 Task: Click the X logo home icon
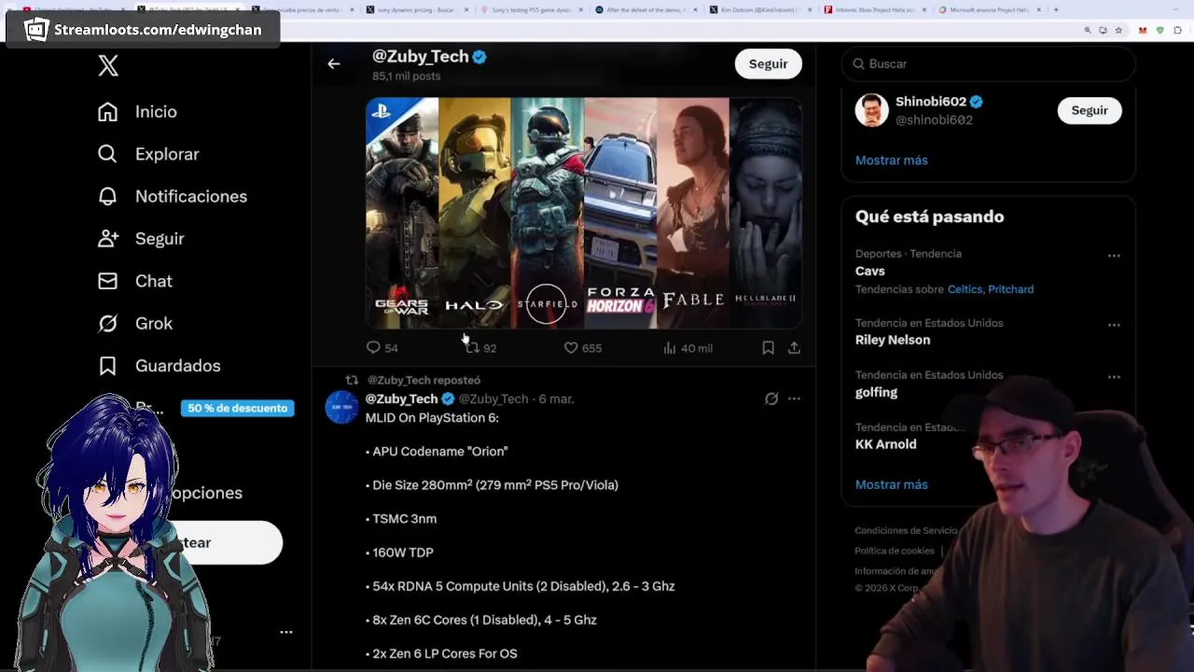tap(108, 65)
